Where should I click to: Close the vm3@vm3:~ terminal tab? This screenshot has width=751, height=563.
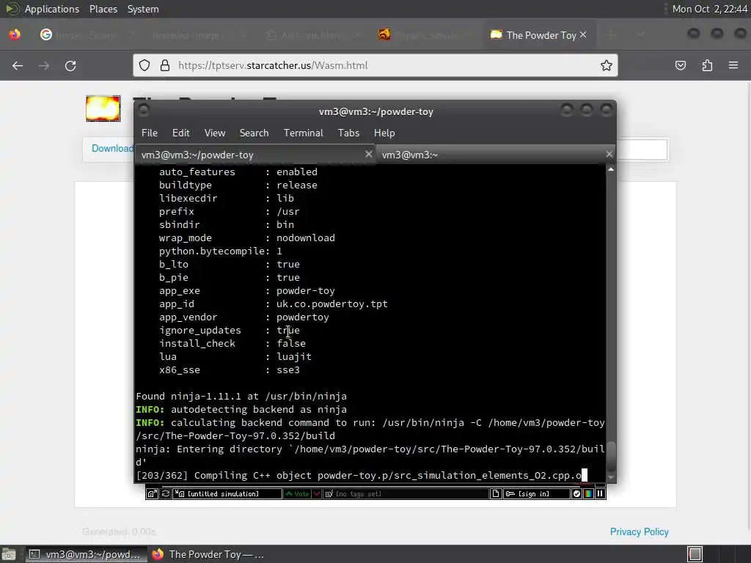(x=609, y=154)
